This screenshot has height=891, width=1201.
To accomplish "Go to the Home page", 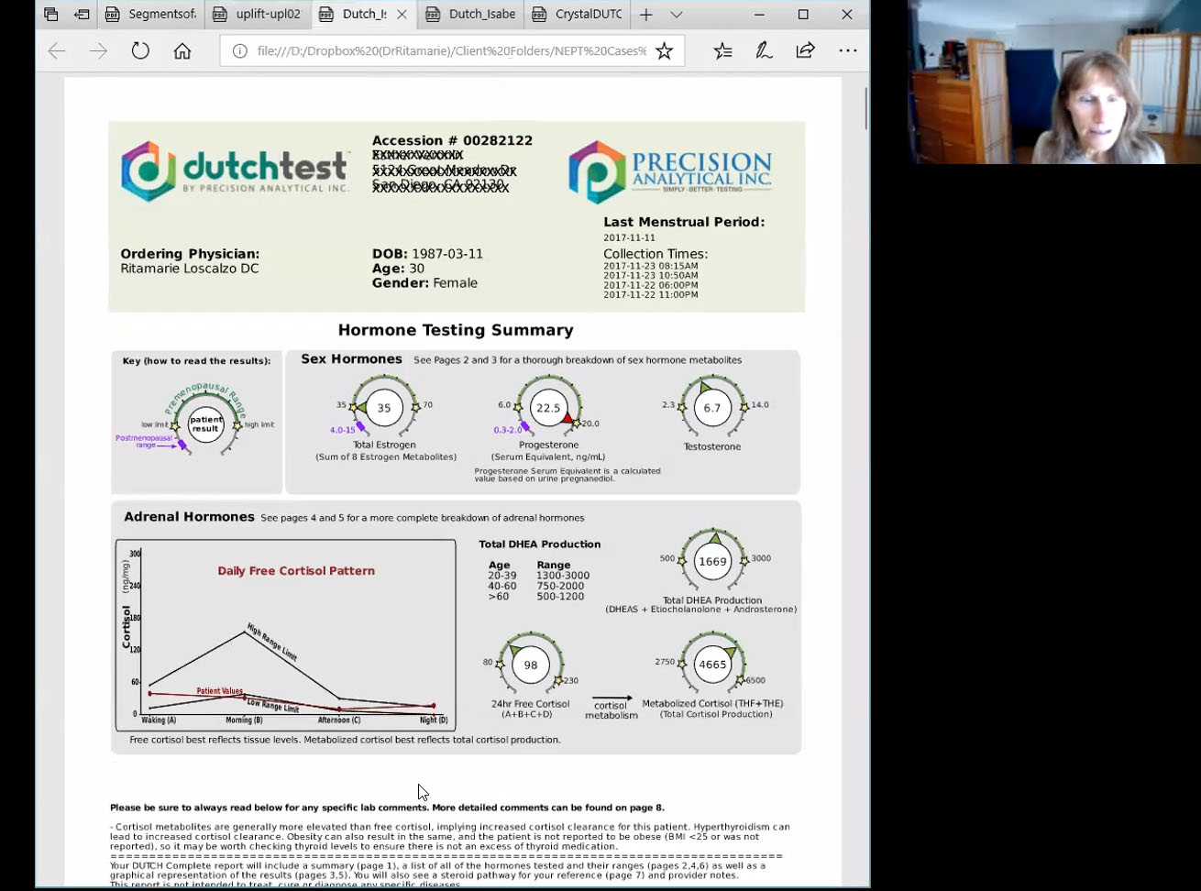I will point(182,51).
